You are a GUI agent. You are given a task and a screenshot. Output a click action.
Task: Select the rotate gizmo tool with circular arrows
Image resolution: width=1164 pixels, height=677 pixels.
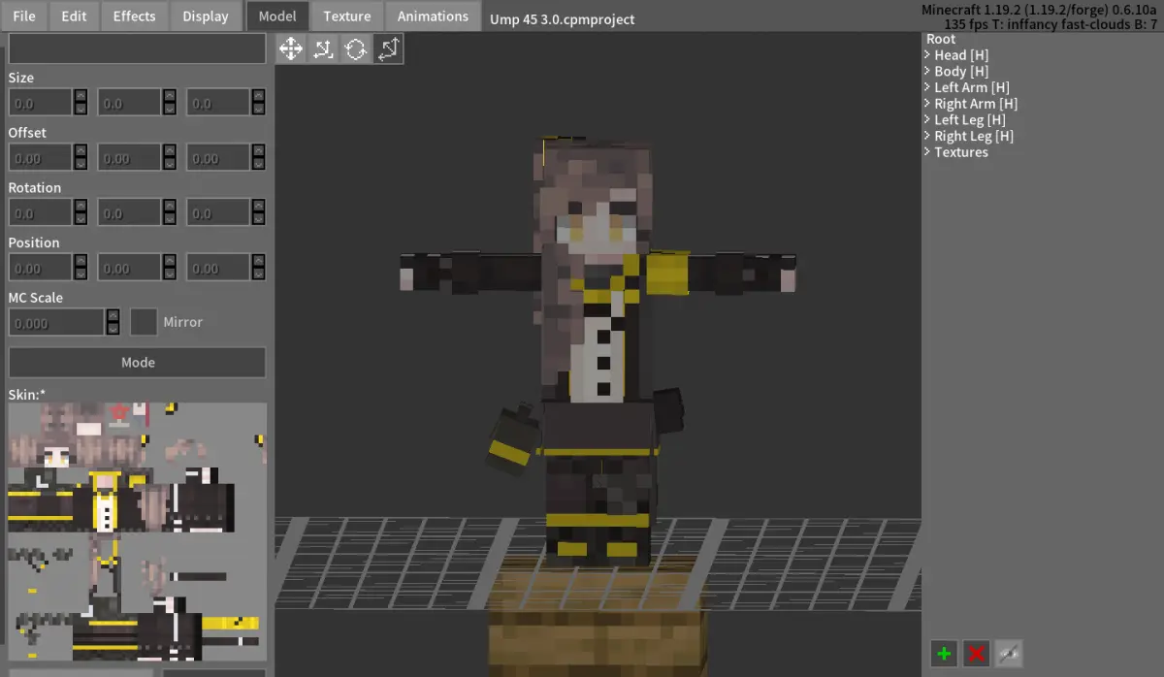[356, 48]
